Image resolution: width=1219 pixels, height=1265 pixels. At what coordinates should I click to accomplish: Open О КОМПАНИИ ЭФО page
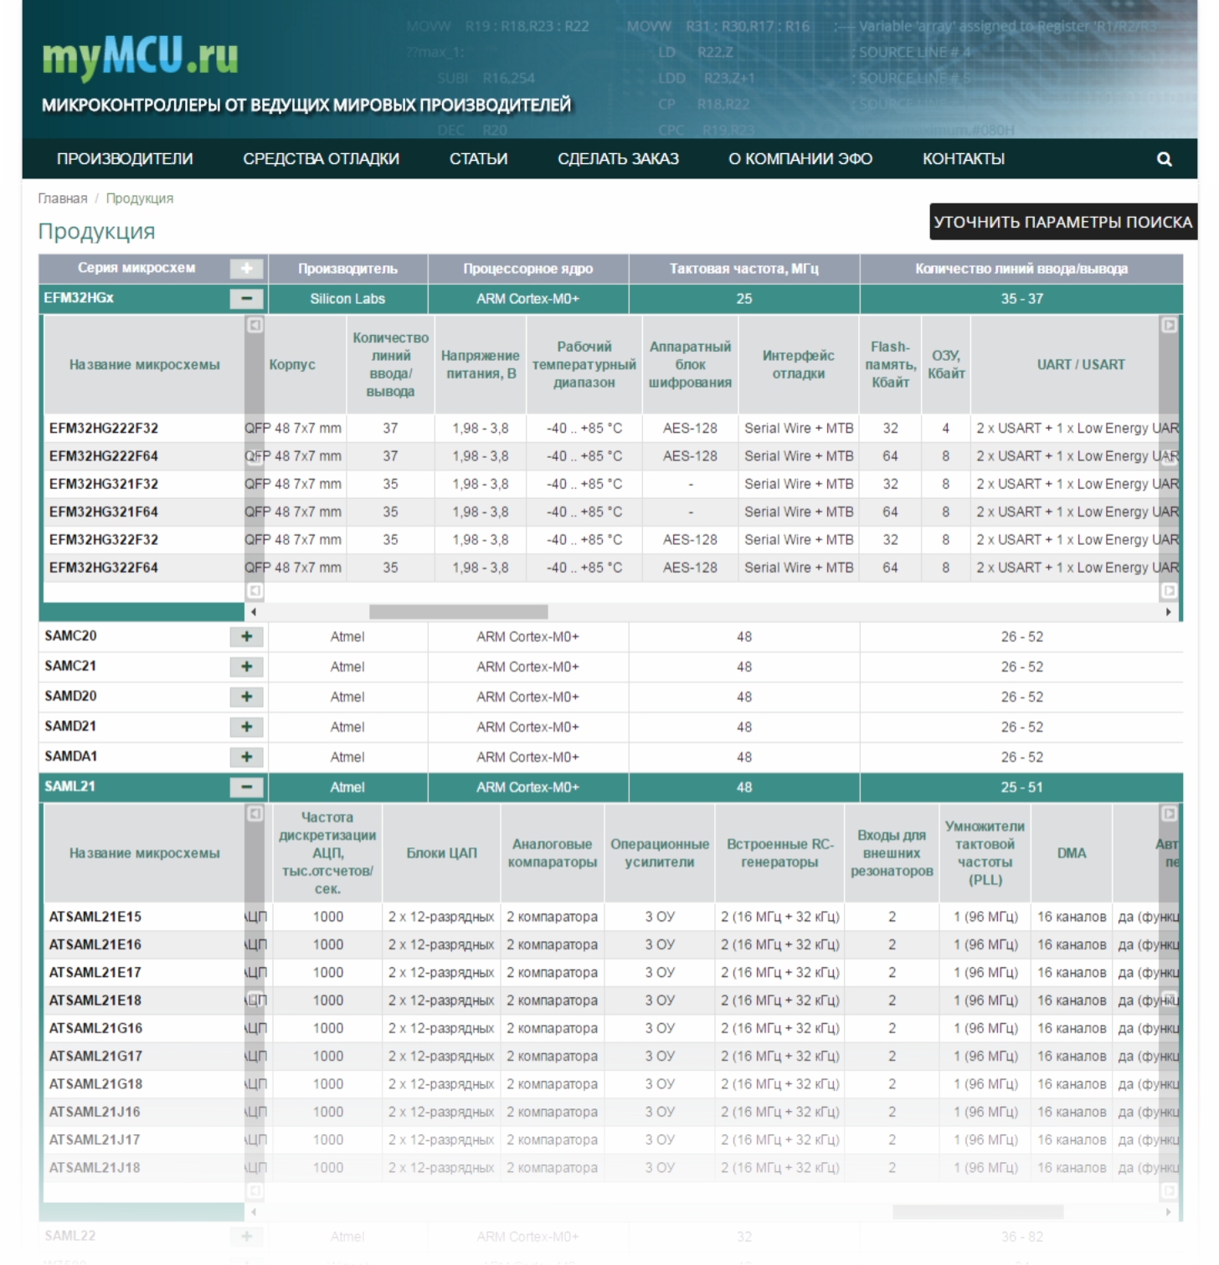click(x=800, y=159)
